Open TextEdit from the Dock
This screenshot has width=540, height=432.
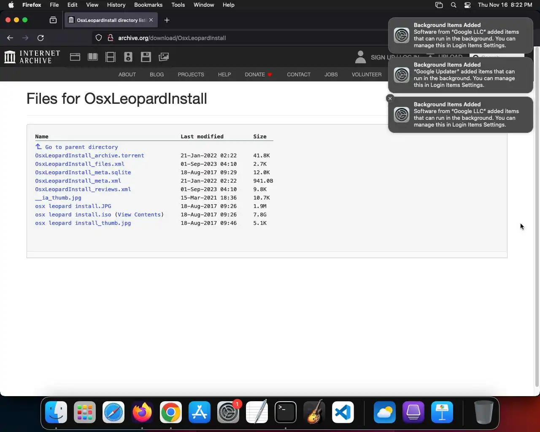pos(257,412)
